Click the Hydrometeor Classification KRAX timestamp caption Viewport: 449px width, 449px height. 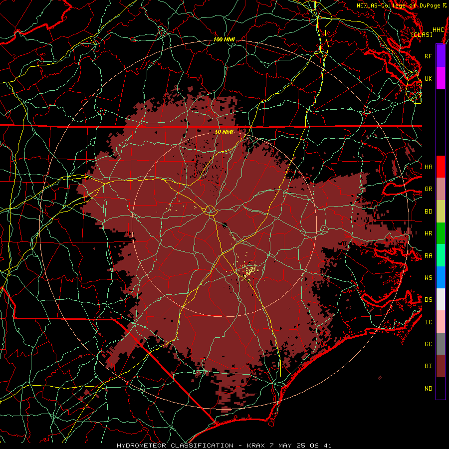224,446
